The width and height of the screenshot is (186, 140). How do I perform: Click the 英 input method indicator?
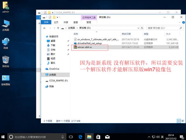[162, 137]
